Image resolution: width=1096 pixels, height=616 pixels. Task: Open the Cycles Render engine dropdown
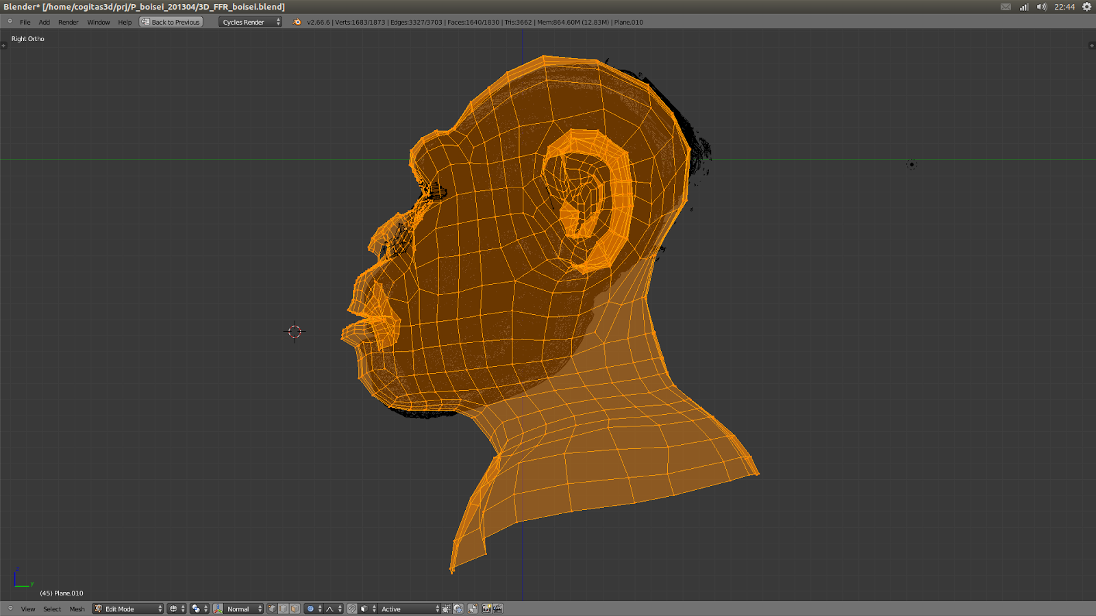pyautogui.click(x=249, y=21)
